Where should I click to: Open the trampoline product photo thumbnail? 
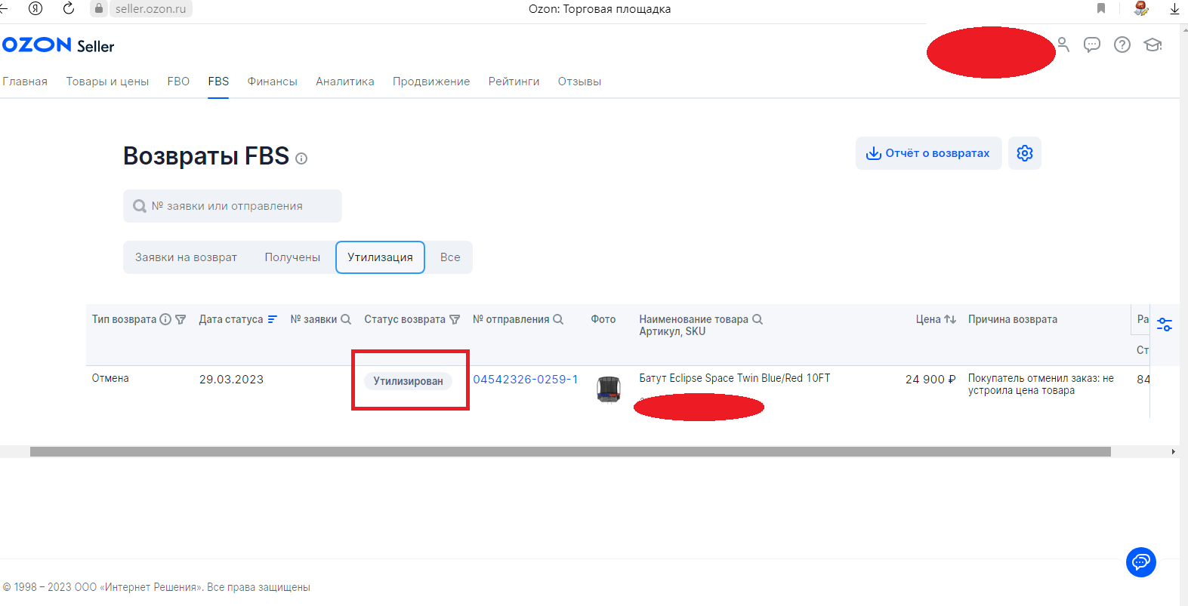609,389
